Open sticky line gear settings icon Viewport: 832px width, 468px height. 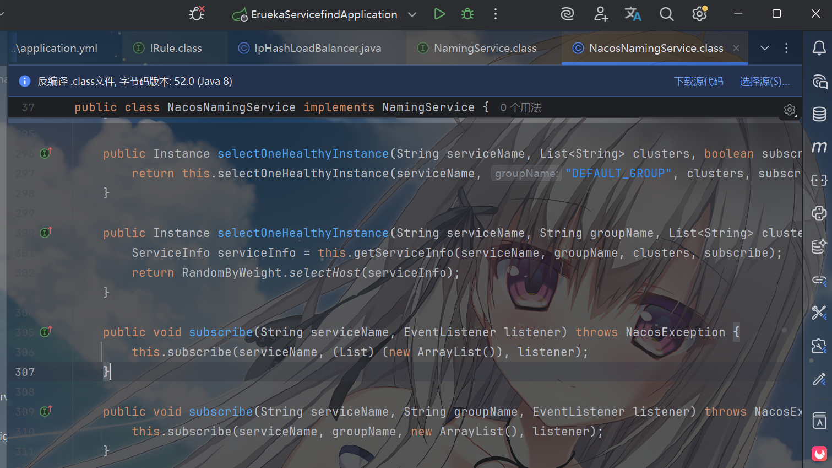(x=790, y=110)
